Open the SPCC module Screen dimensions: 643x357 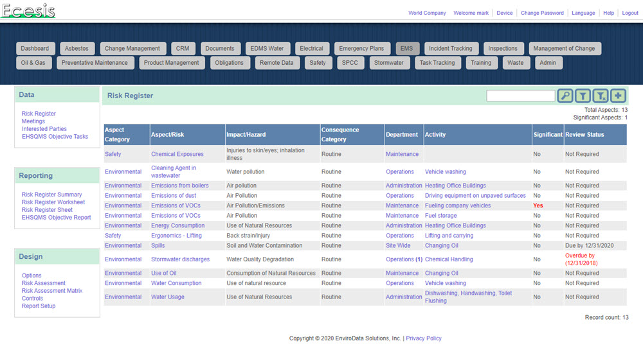click(x=350, y=63)
